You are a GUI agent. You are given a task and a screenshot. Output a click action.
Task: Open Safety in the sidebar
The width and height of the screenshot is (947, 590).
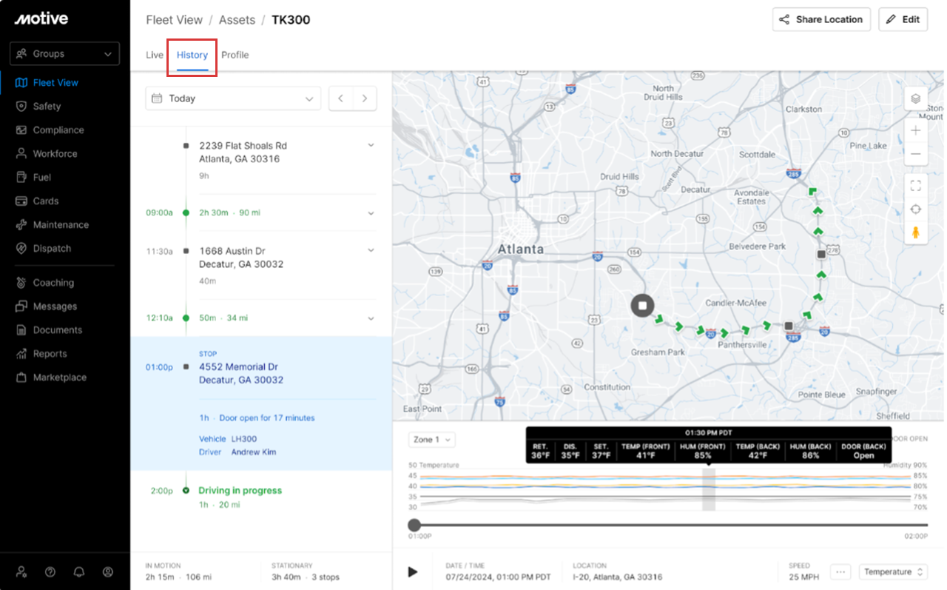click(47, 107)
